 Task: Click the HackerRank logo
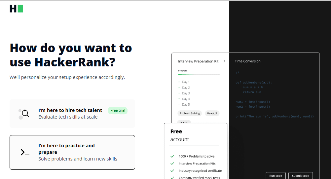17,9
